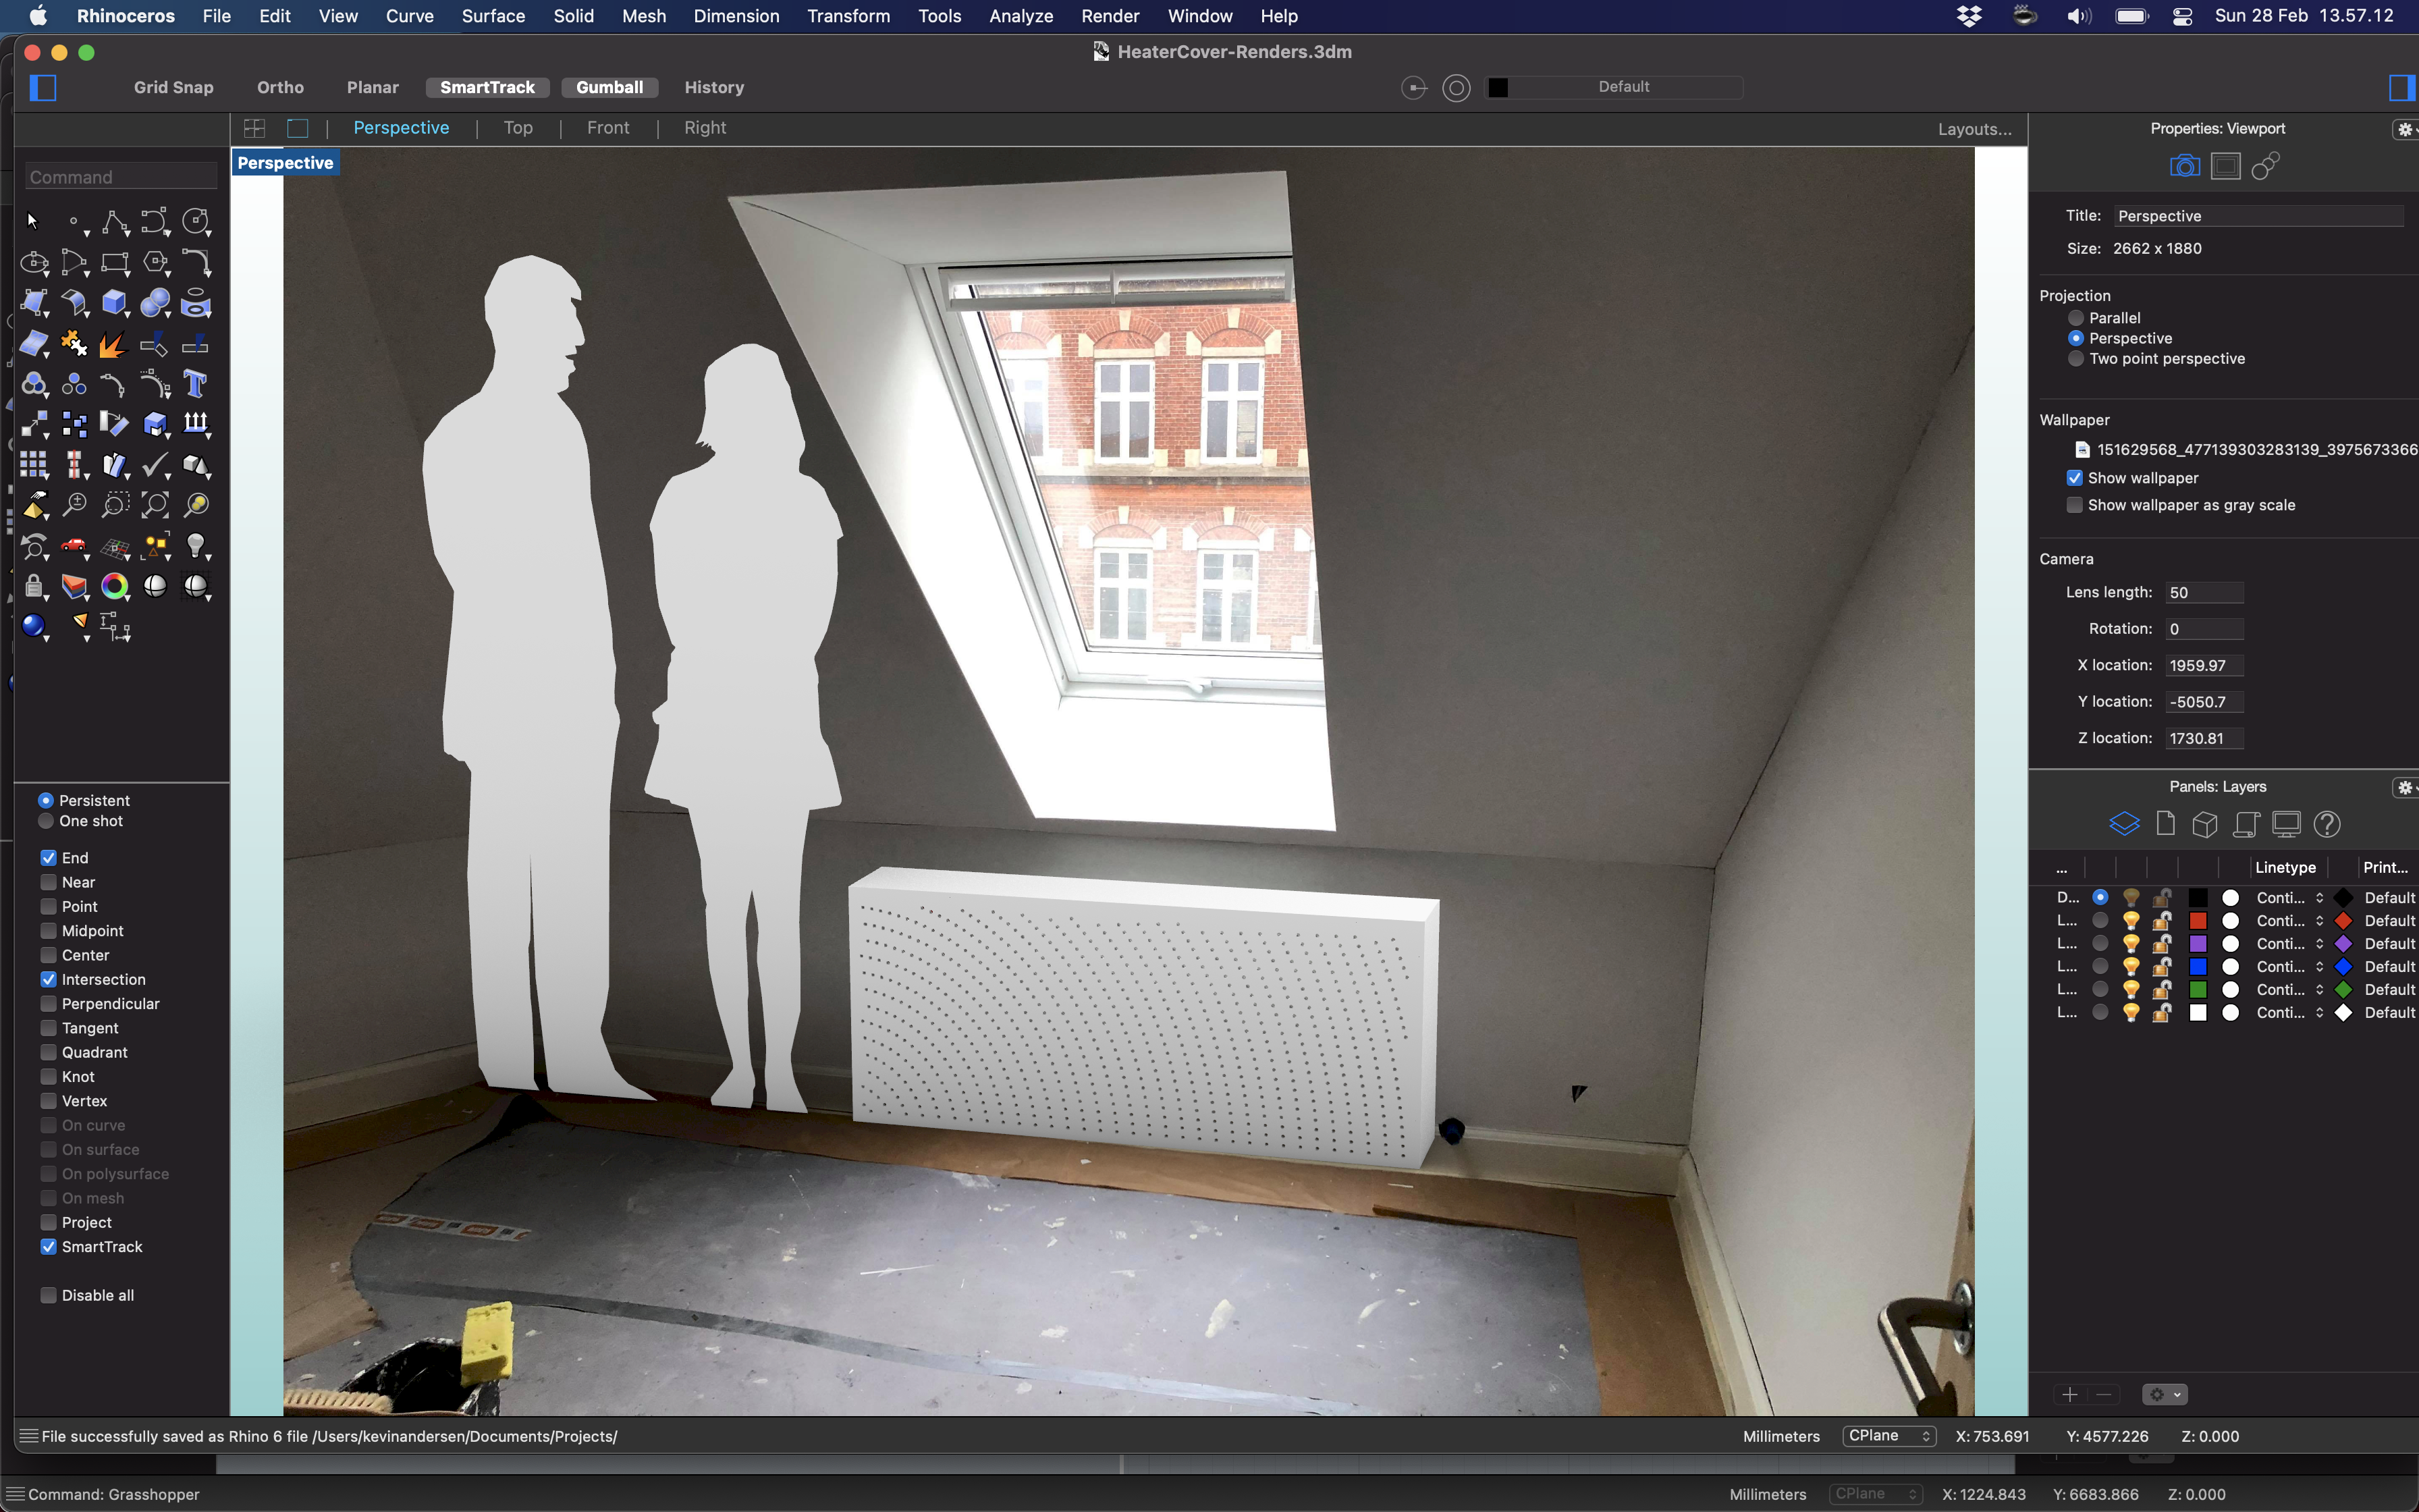The image size is (2419, 1512).
Task: Choose Two point perspective projection
Action: click(x=2076, y=359)
